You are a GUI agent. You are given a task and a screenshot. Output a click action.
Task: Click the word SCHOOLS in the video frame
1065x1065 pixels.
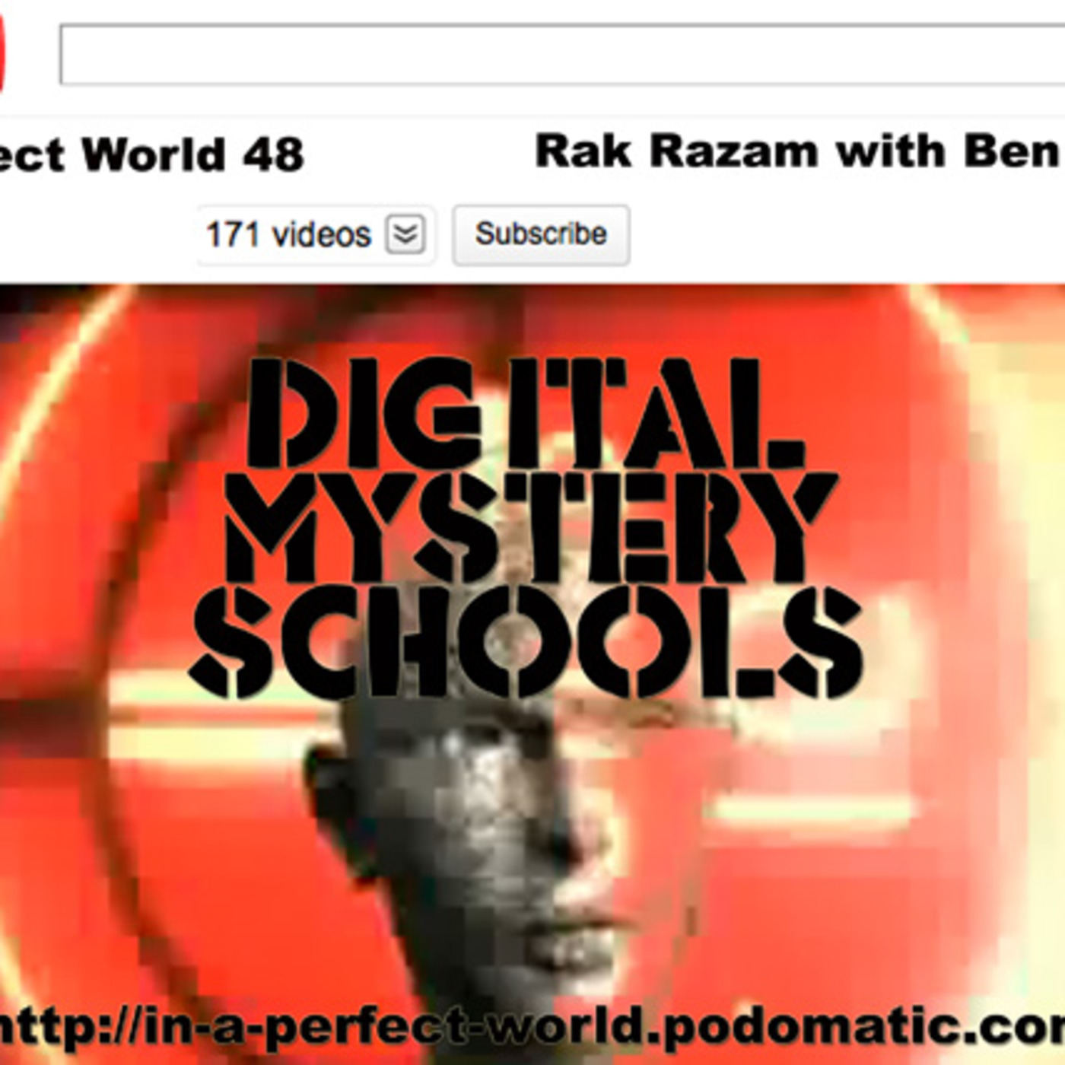click(526, 644)
